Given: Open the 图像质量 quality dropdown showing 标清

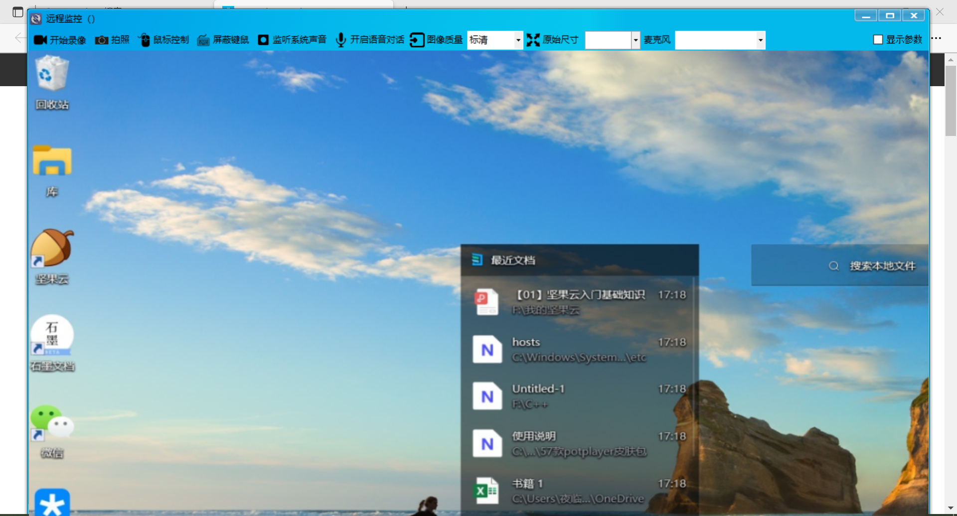Looking at the screenshot, I should click(x=518, y=40).
